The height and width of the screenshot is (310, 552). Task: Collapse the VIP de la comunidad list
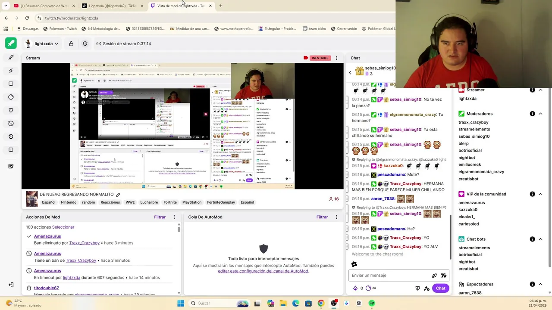pyautogui.click(x=540, y=194)
